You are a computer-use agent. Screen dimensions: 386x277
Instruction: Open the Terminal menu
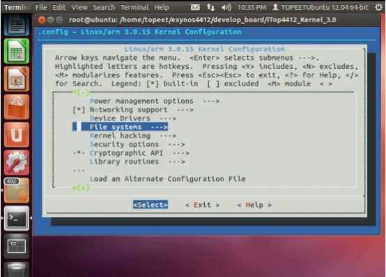(x=134, y=8)
